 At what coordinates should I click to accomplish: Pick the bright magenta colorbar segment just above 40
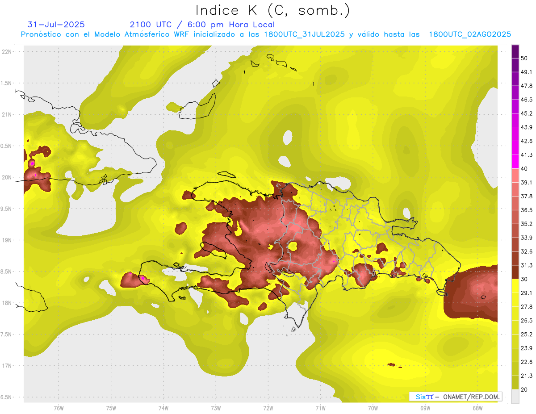[515, 162]
